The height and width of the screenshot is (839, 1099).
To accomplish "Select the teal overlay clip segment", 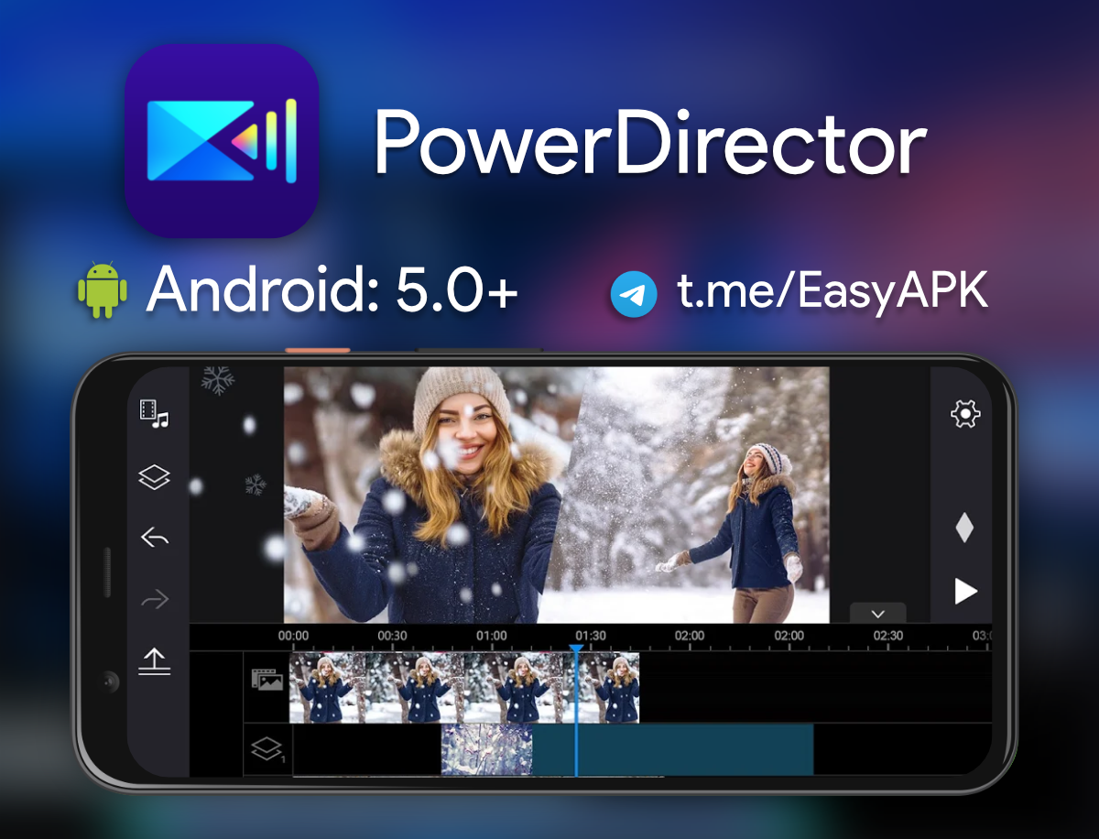I will 673,750.
